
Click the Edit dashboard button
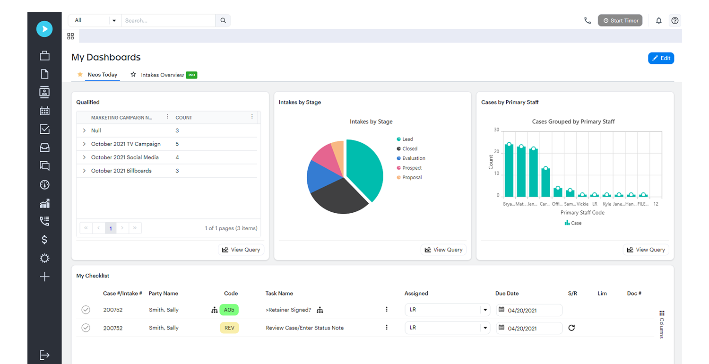pyautogui.click(x=661, y=58)
